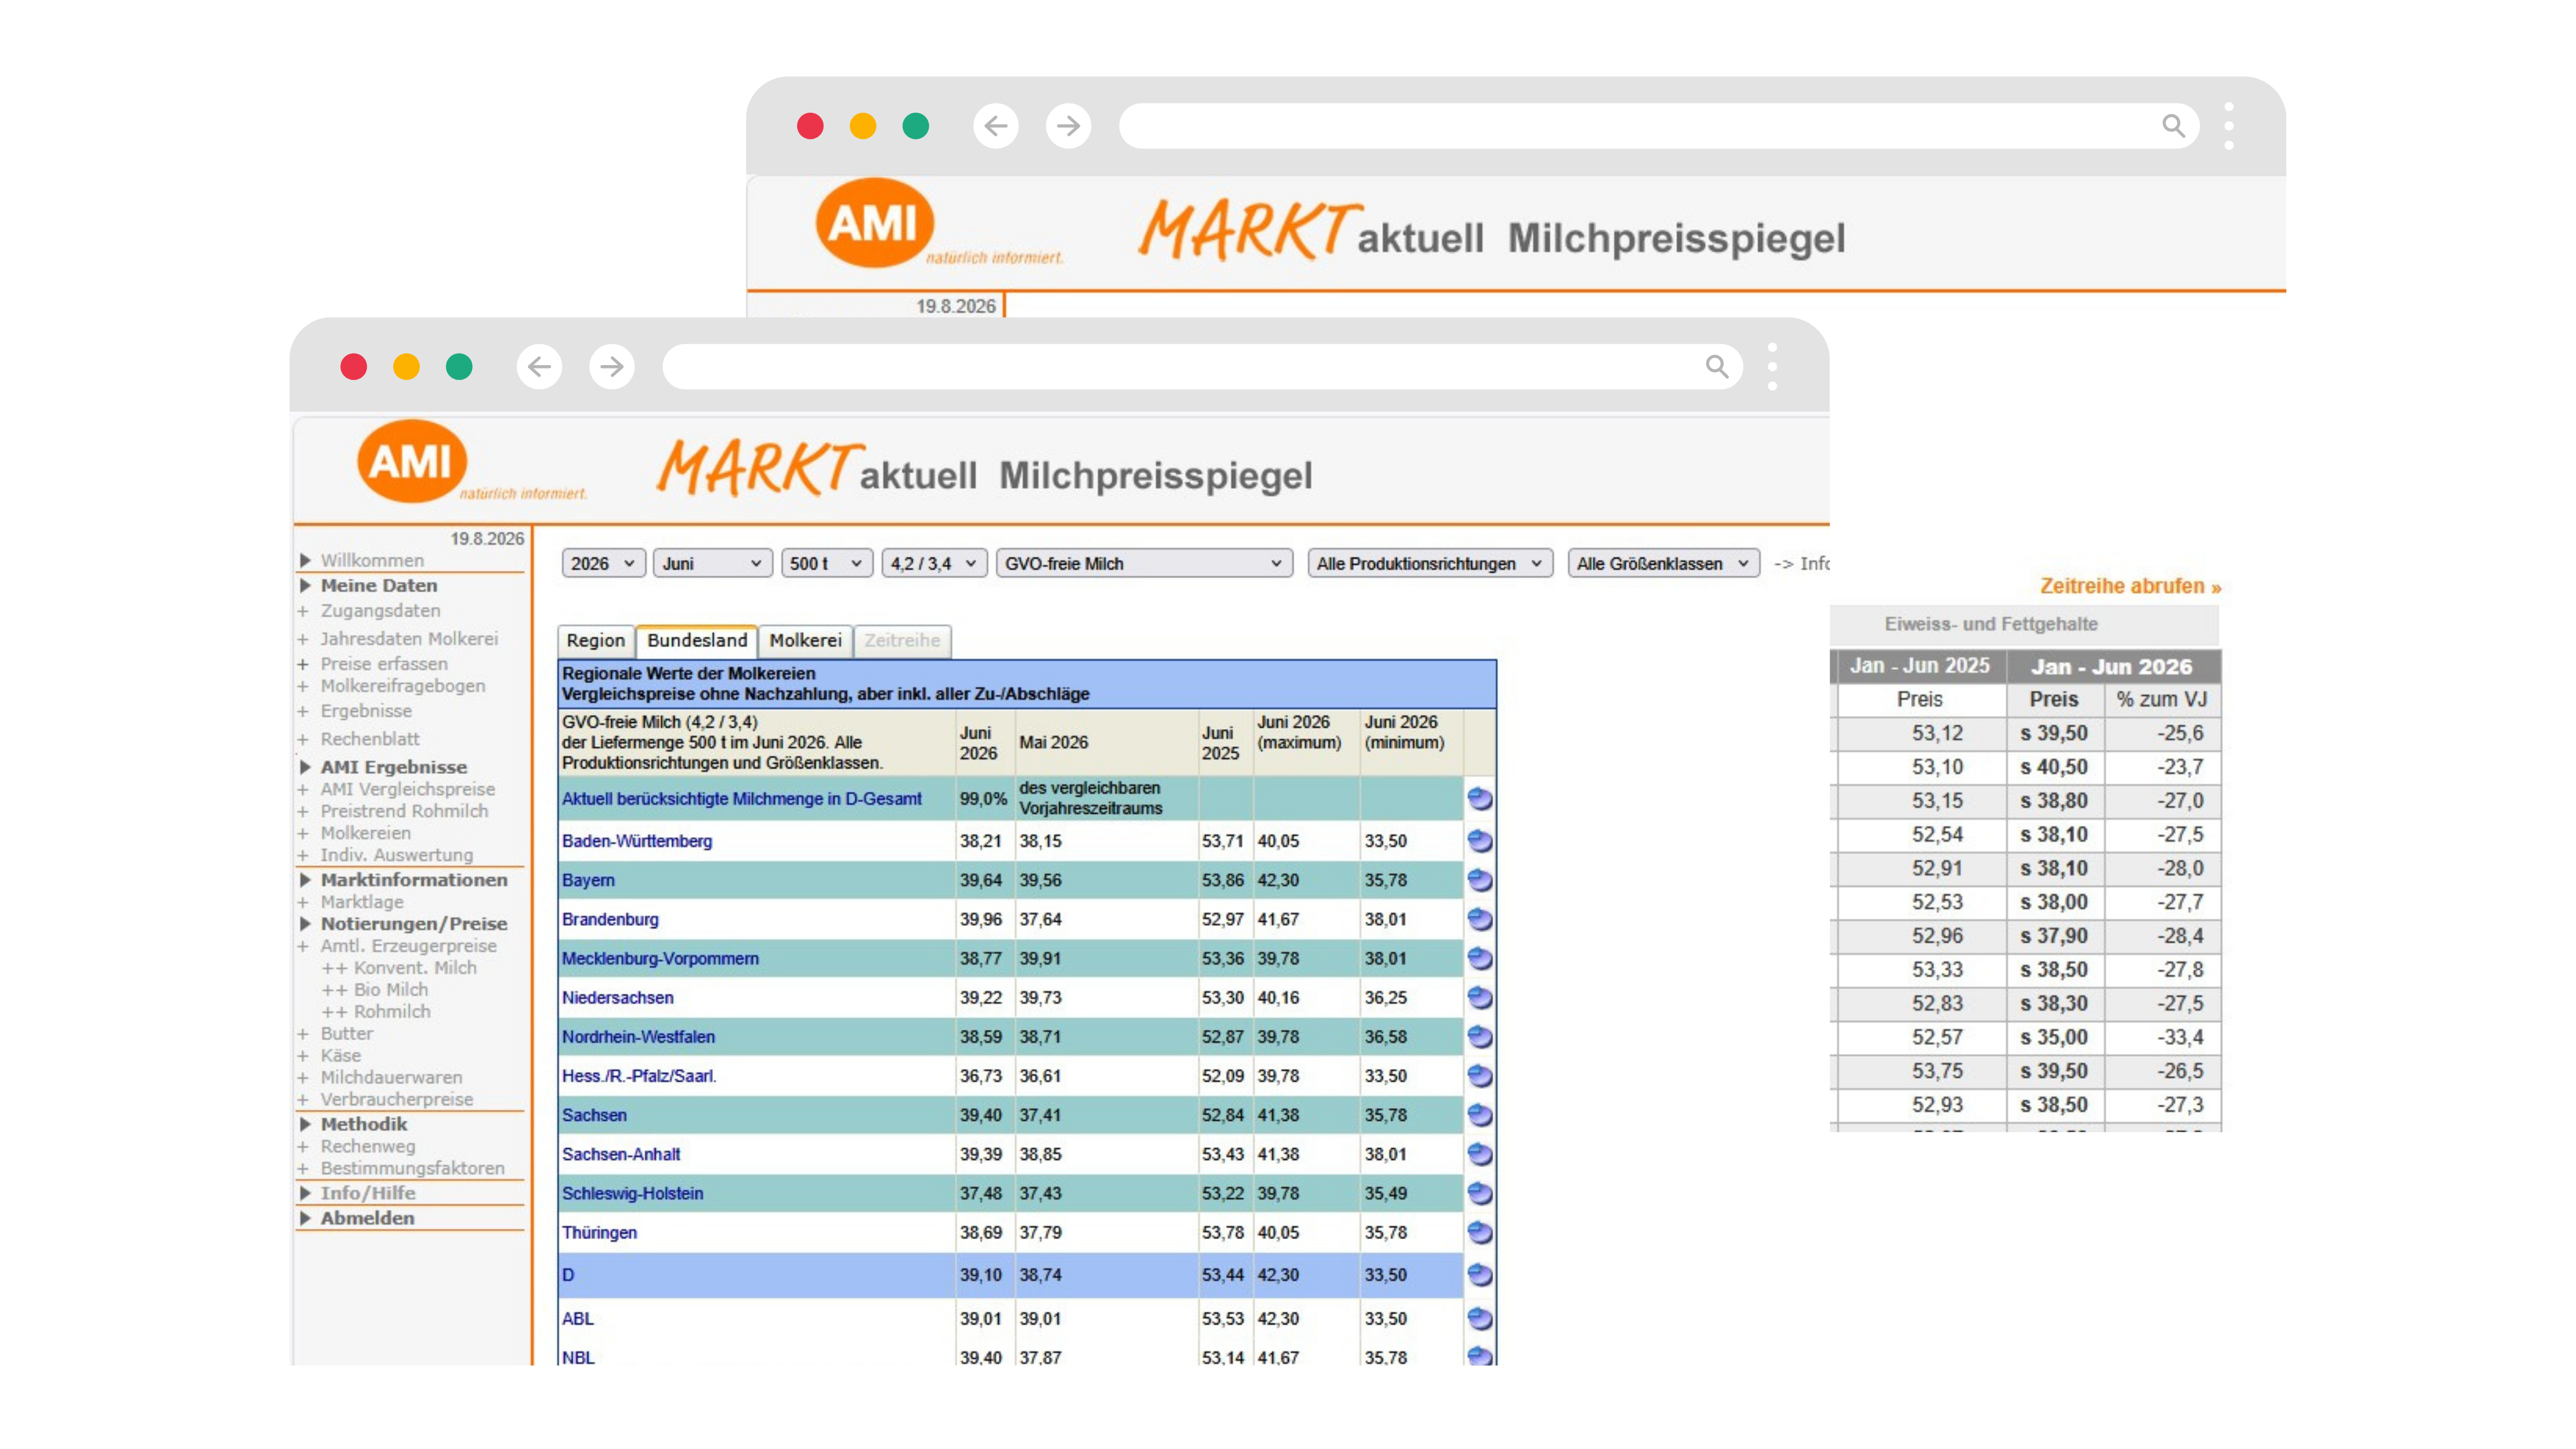Expand Notierungen/Preise sidebar section
This screenshot has height=1449, width=2576.
point(413,924)
